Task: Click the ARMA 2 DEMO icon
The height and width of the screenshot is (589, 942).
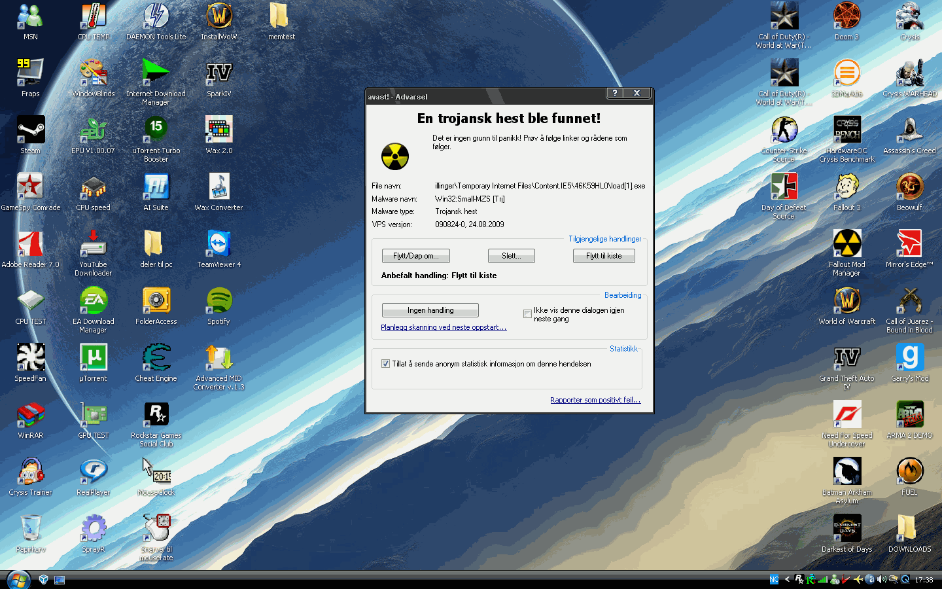Action: (x=909, y=419)
